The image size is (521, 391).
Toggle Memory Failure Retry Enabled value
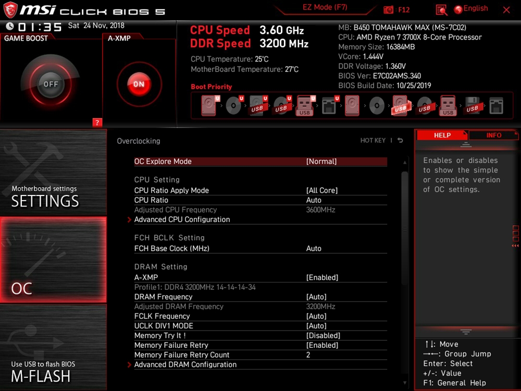pos(322,345)
